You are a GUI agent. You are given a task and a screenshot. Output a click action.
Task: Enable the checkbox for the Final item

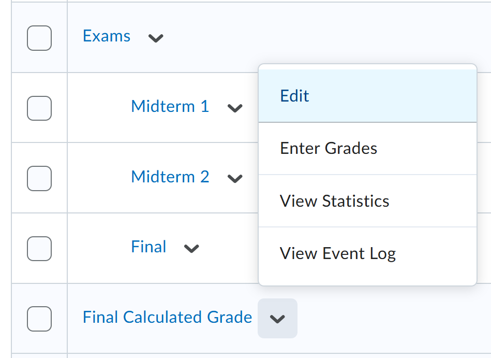tap(39, 248)
